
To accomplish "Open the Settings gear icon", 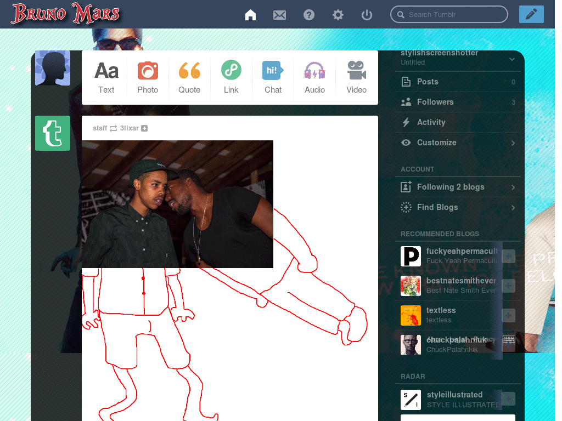I will (338, 15).
